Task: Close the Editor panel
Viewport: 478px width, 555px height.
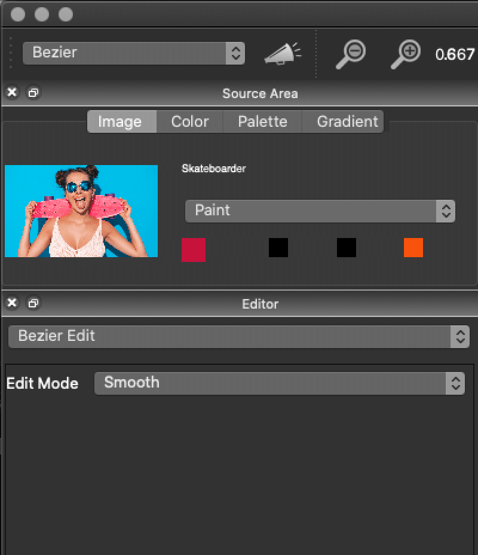Action: (12, 303)
